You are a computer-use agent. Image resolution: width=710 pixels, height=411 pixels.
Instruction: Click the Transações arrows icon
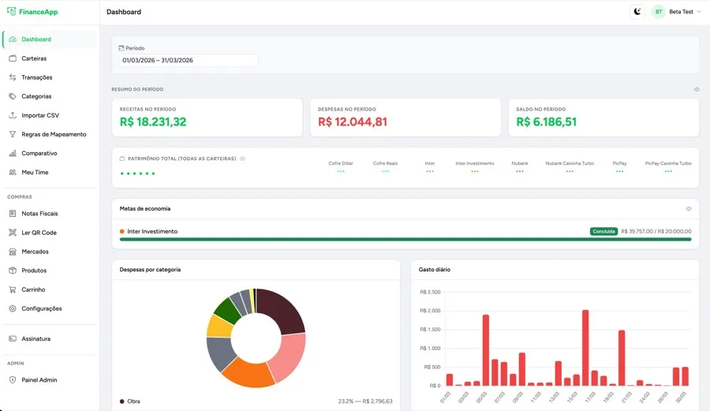click(x=13, y=77)
